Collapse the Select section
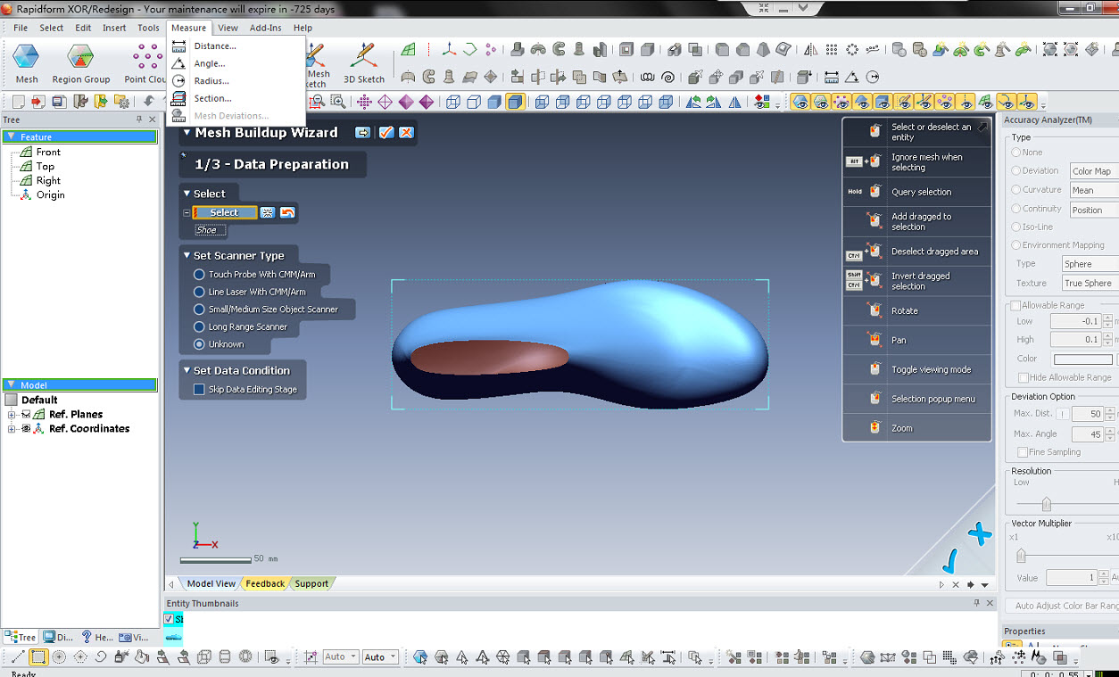Screen dimensions: 1119x677 pos(186,194)
